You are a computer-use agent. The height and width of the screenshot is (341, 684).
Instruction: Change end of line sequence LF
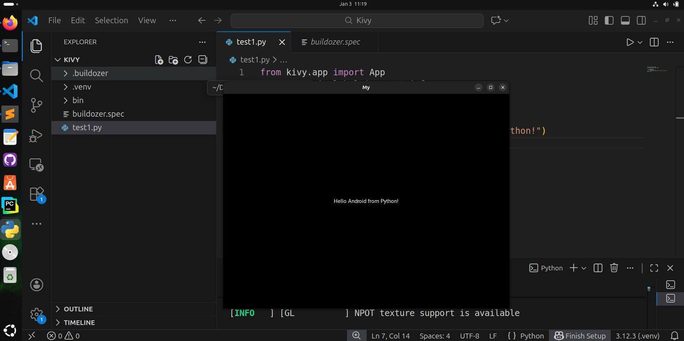point(493,336)
